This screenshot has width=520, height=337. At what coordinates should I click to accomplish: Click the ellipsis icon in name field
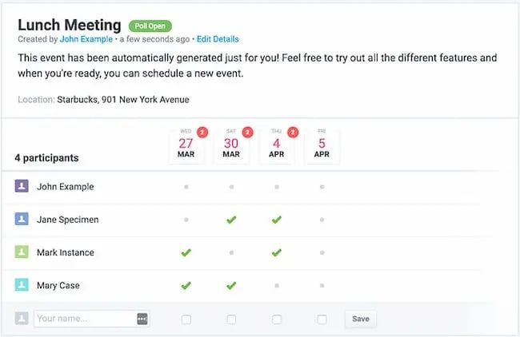tap(142, 319)
